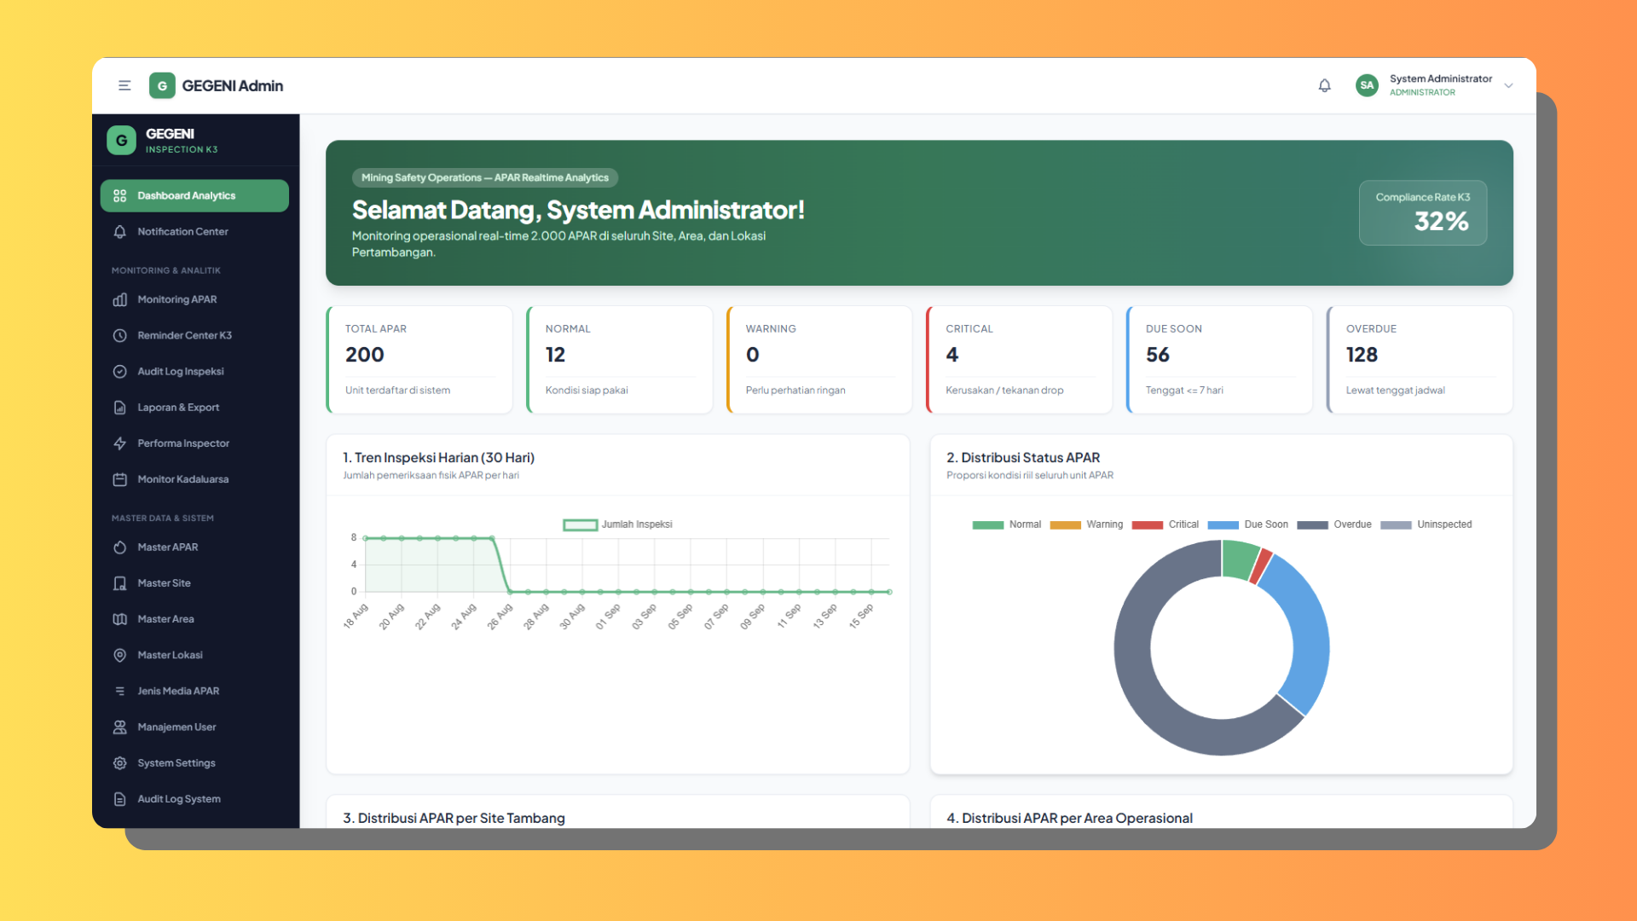
Task: Click the Distribusi Status APAR heading
Action: pos(1023,458)
